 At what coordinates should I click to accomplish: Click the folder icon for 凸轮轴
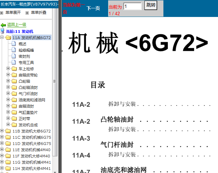point(14,81)
